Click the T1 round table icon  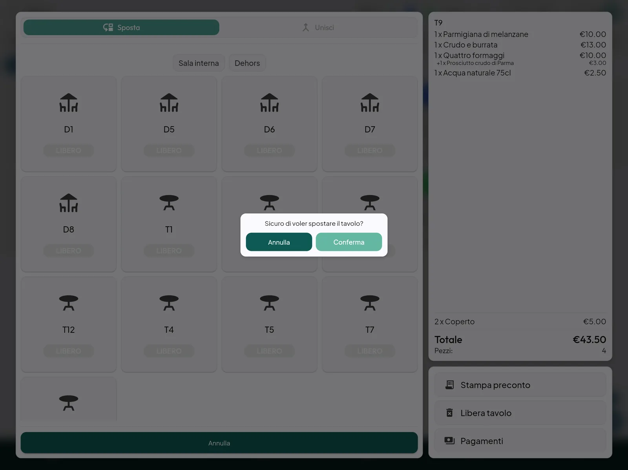pyautogui.click(x=169, y=203)
